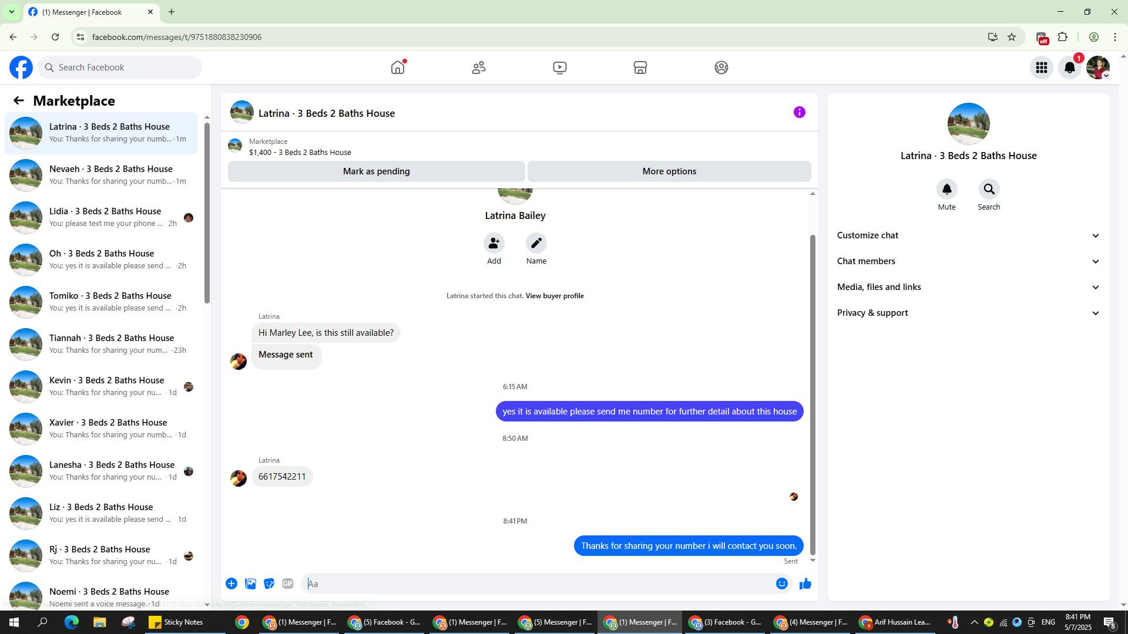The width and height of the screenshot is (1128, 634).
Task: Attach a photo using the image icon
Action: (x=250, y=584)
